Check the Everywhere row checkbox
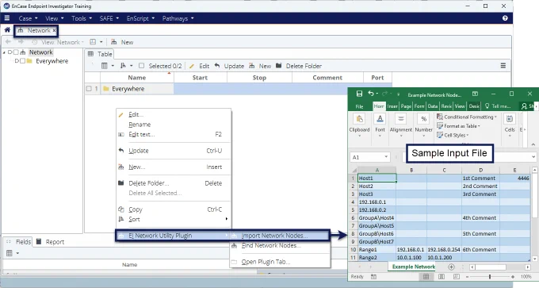The height and width of the screenshot is (288, 539). click(89, 89)
